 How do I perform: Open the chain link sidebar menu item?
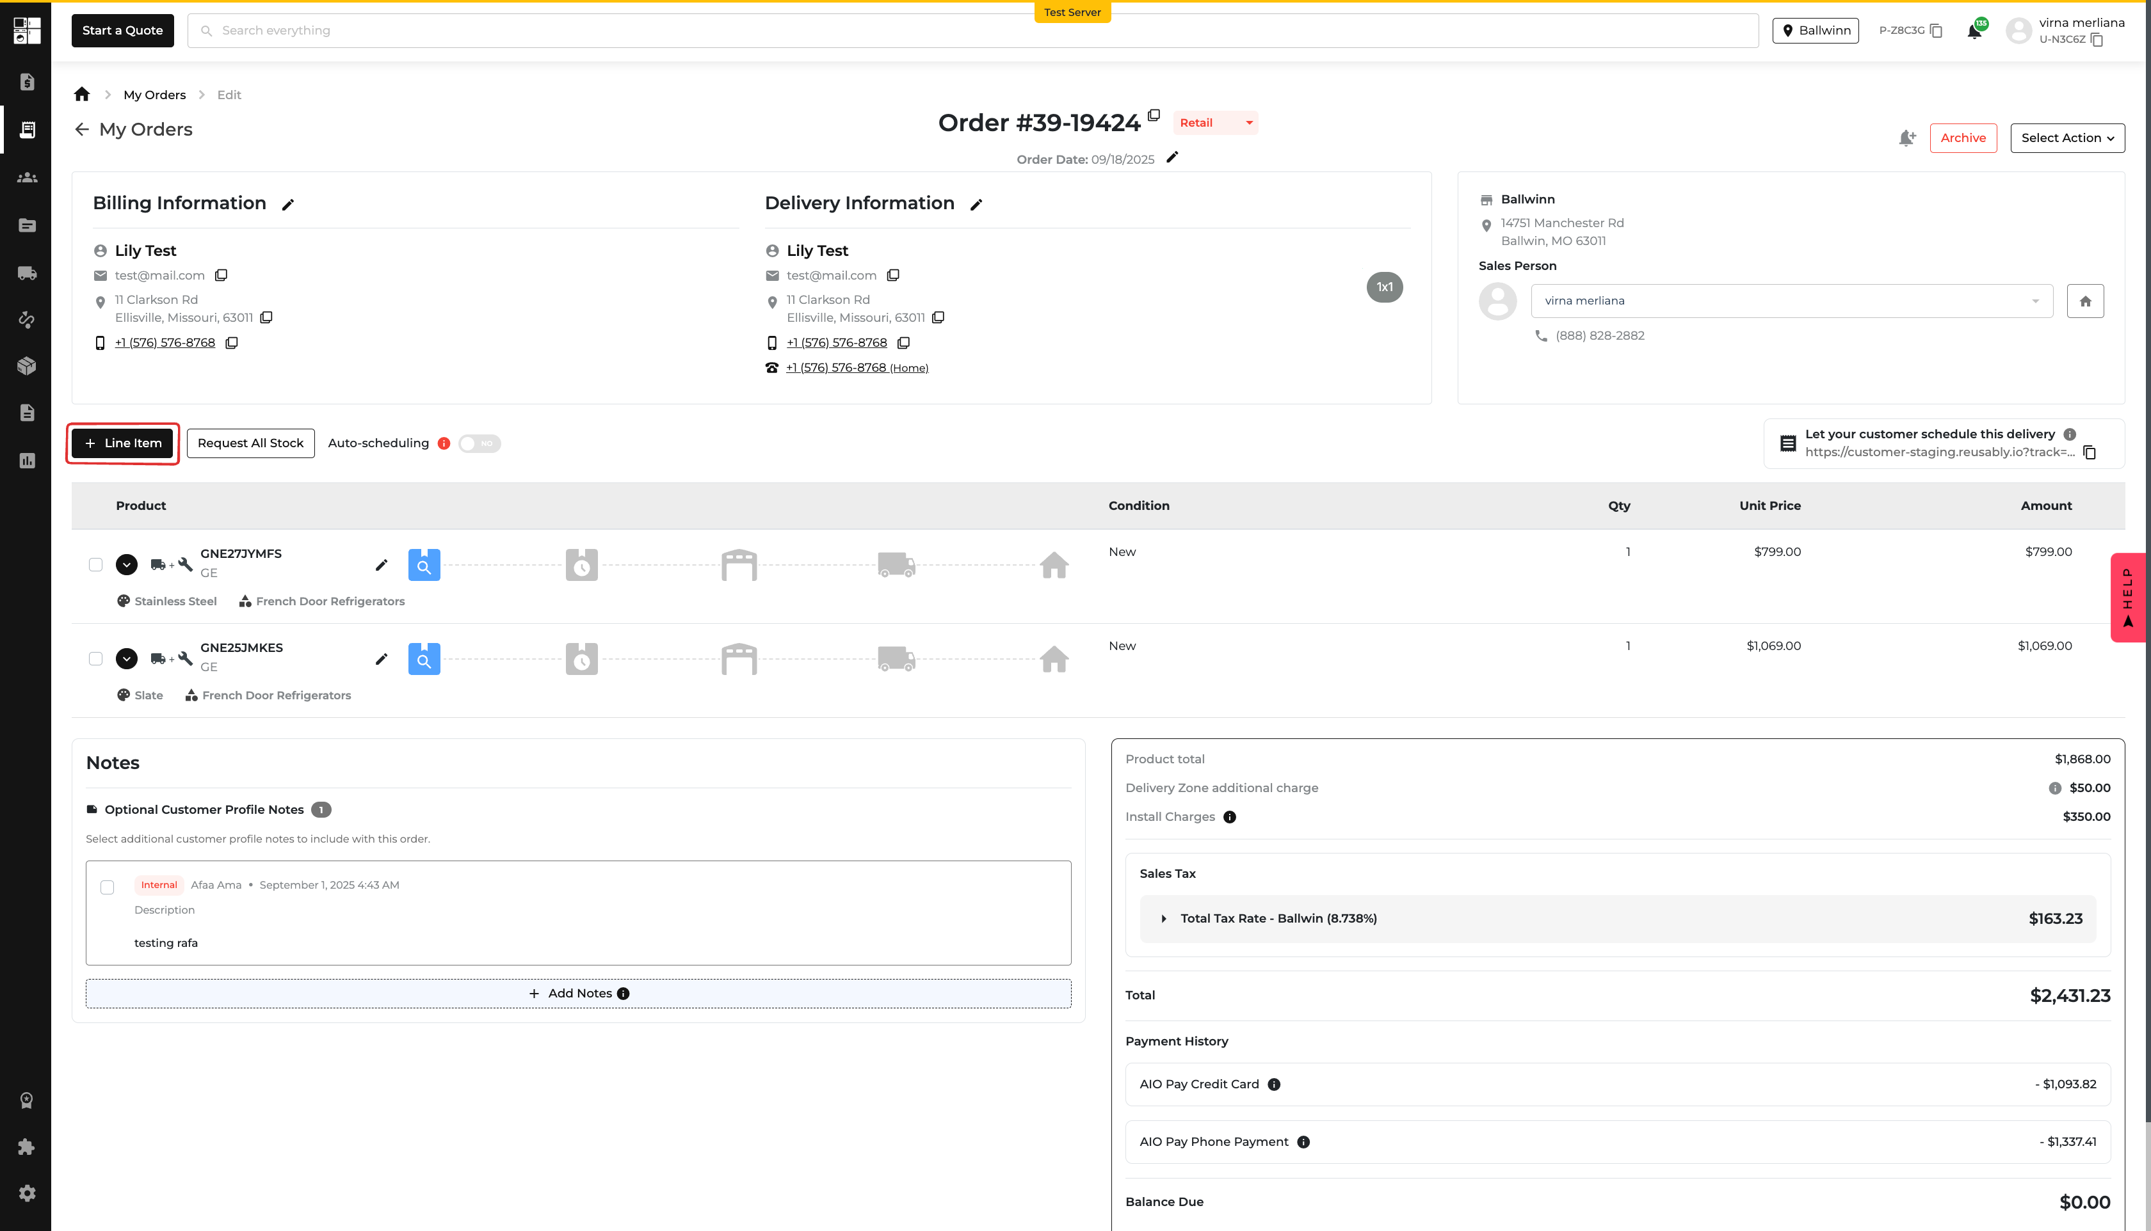[27, 320]
